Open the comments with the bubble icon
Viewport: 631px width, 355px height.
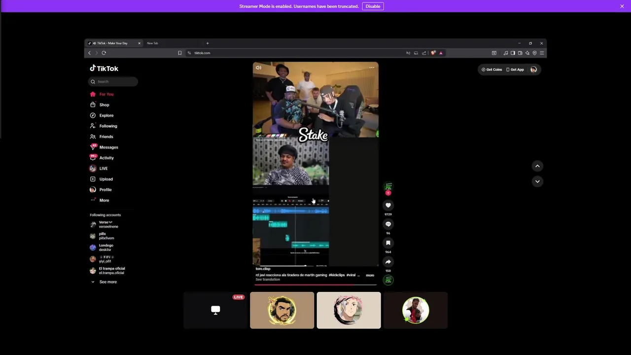point(388,224)
